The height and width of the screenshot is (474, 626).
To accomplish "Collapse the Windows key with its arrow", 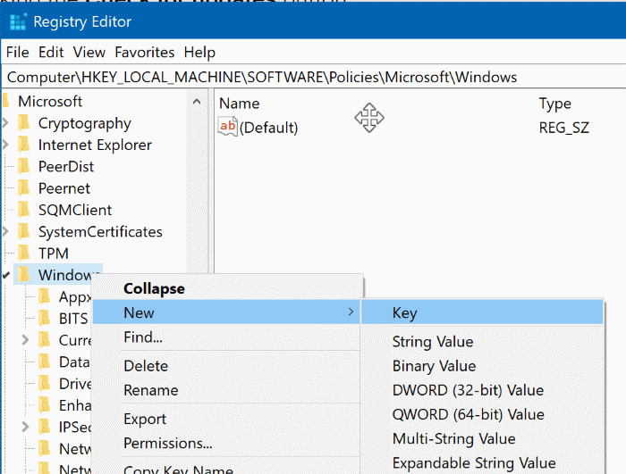I will click(6, 275).
